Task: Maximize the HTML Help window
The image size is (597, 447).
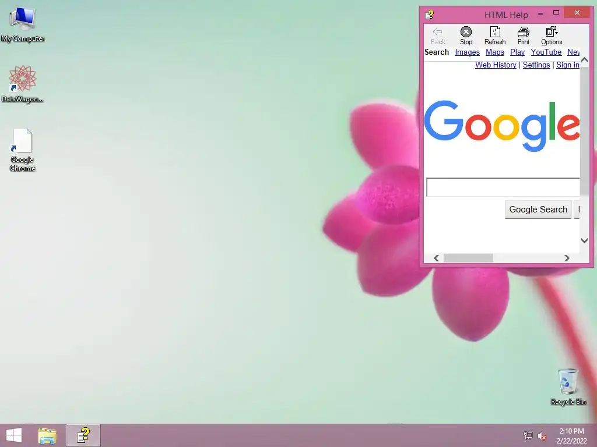Action: [x=556, y=13]
